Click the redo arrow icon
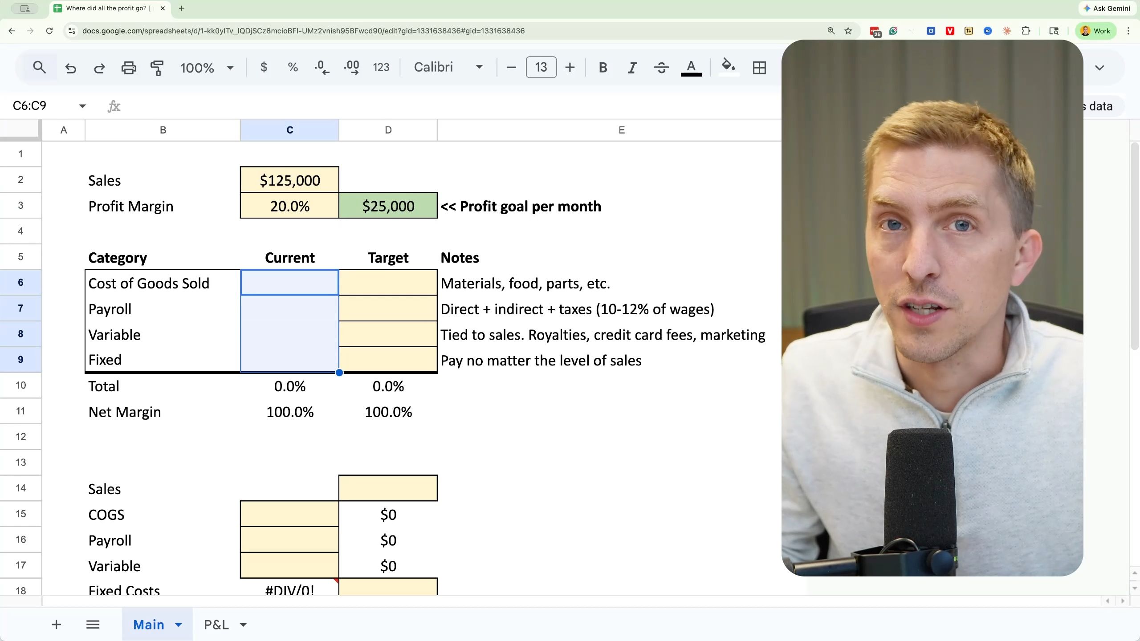Viewport: 1140px width, 641px height. [99, 68]
